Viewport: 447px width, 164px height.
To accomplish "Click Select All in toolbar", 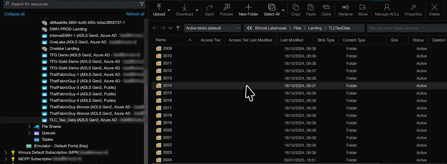I will pos(271,10).
